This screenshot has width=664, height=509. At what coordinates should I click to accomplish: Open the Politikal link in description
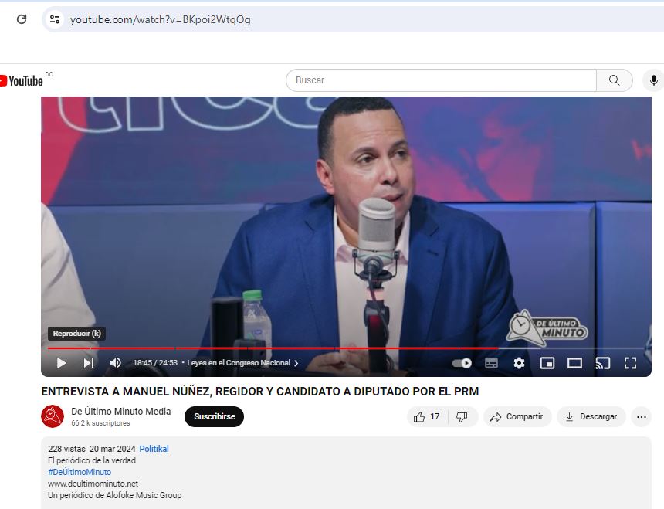[154, 449]
